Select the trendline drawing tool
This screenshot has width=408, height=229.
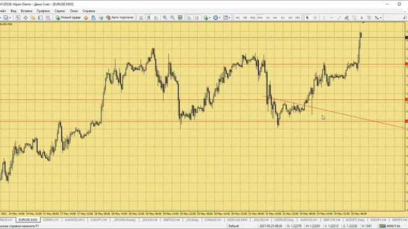coord(339,17)
